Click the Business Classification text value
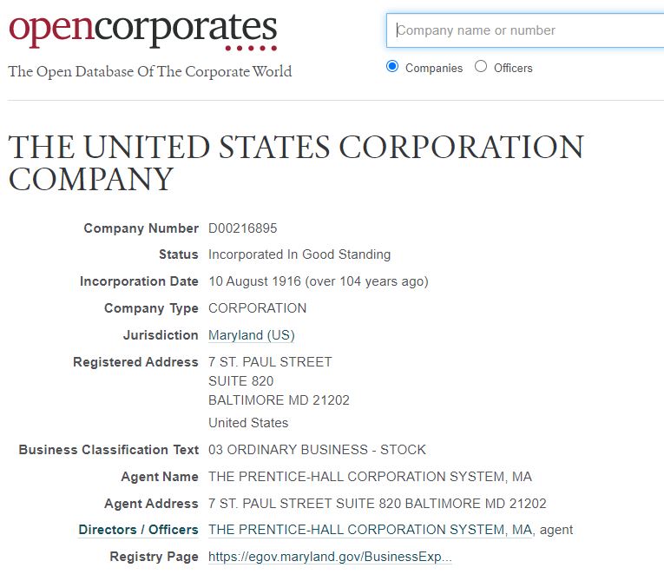Viewport: 664px width, 581px height. click(317, 450)
